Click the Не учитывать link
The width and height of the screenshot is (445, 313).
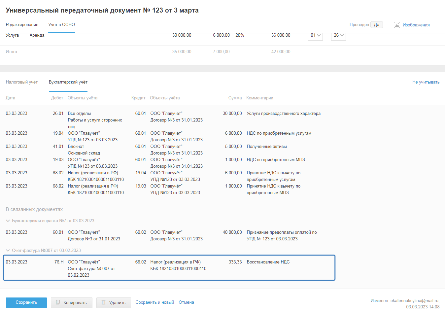point(426,82)
